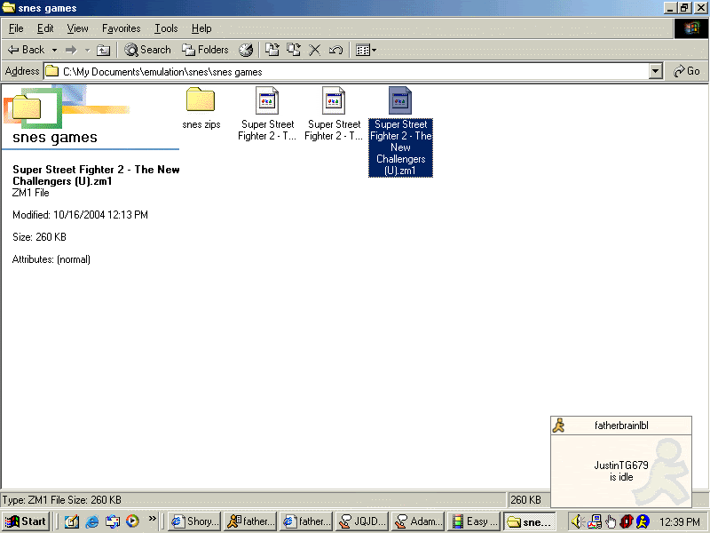Viewport: 710px width, 533px height.
Task: Click the volume speaker tray icon
Action: coord(577,521)
